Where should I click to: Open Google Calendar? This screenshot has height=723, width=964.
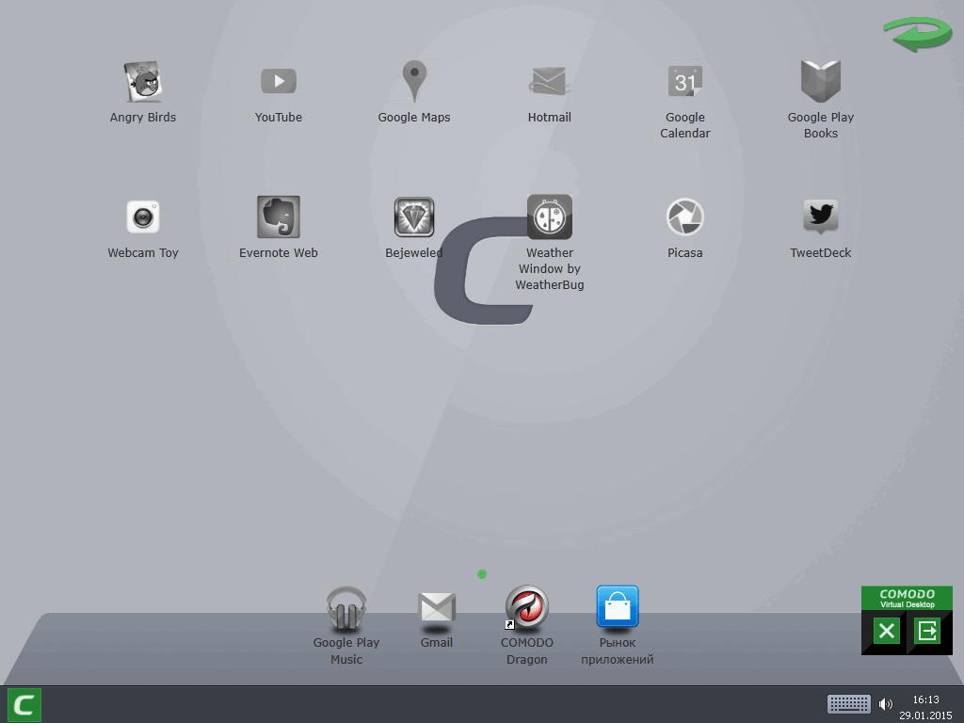point(684,81)
